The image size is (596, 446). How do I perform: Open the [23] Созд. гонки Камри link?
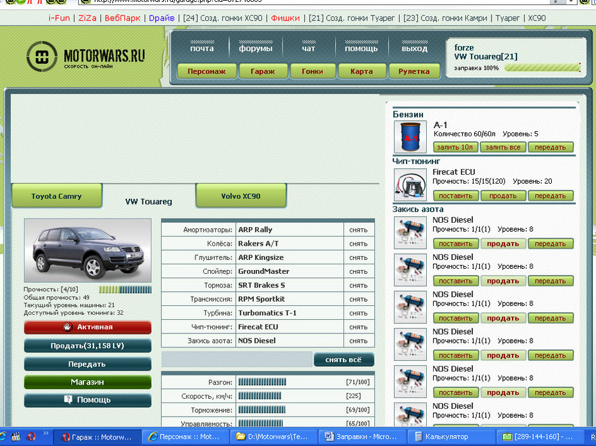coord(445,18)
